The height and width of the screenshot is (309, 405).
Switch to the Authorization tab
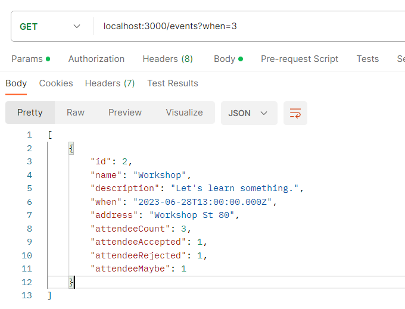[96, 59]
